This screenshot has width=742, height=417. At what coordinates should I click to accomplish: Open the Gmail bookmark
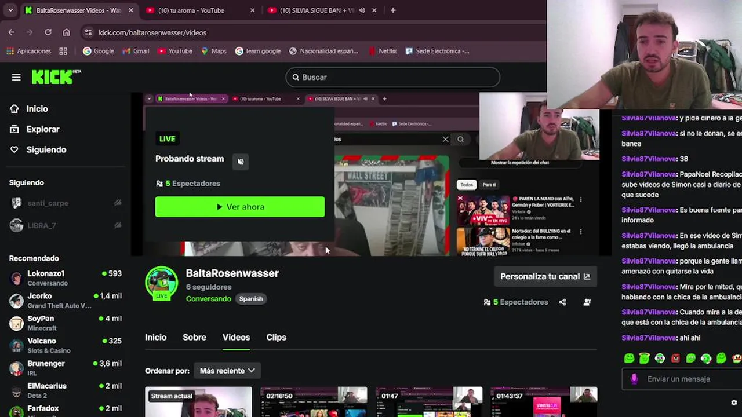click(136, 51)
